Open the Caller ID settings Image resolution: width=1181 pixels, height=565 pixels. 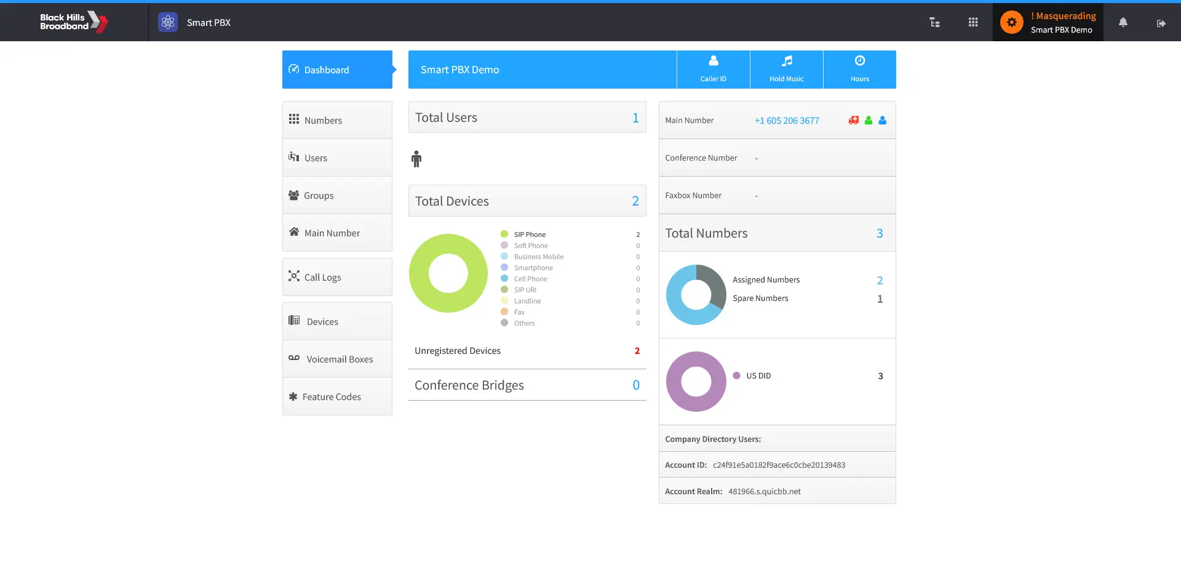click(713, 69)
